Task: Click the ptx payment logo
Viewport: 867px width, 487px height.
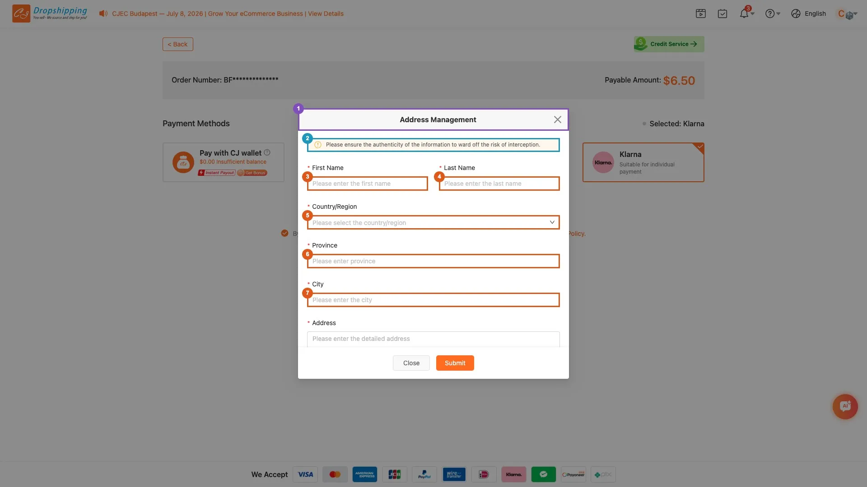Action: point(603,474)
